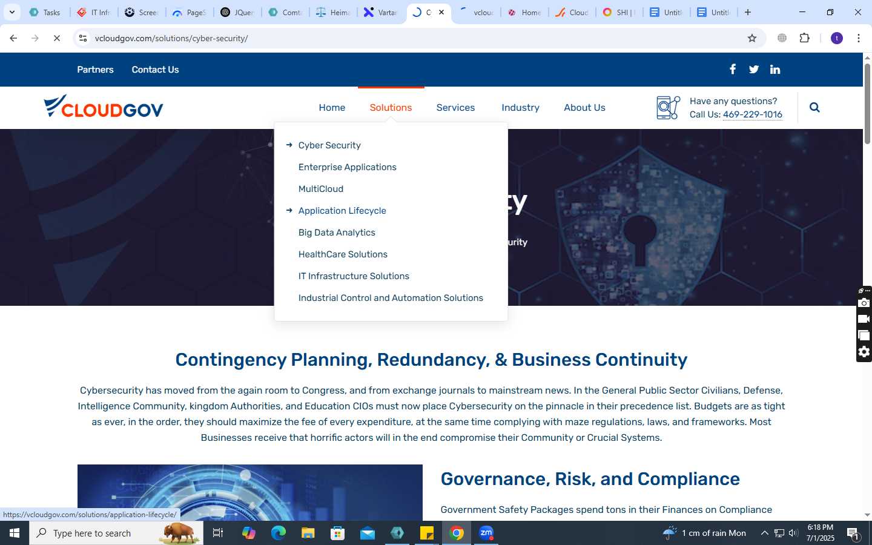Image resolution: width=872 pixels, height=545 pixels.
Task: Call the 469-229-1016 phone link
Action: (753, 114)
